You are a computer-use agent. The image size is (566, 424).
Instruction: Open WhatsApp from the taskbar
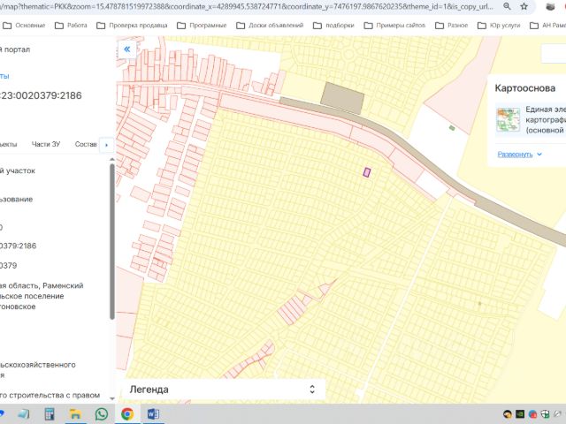[102, 413]
